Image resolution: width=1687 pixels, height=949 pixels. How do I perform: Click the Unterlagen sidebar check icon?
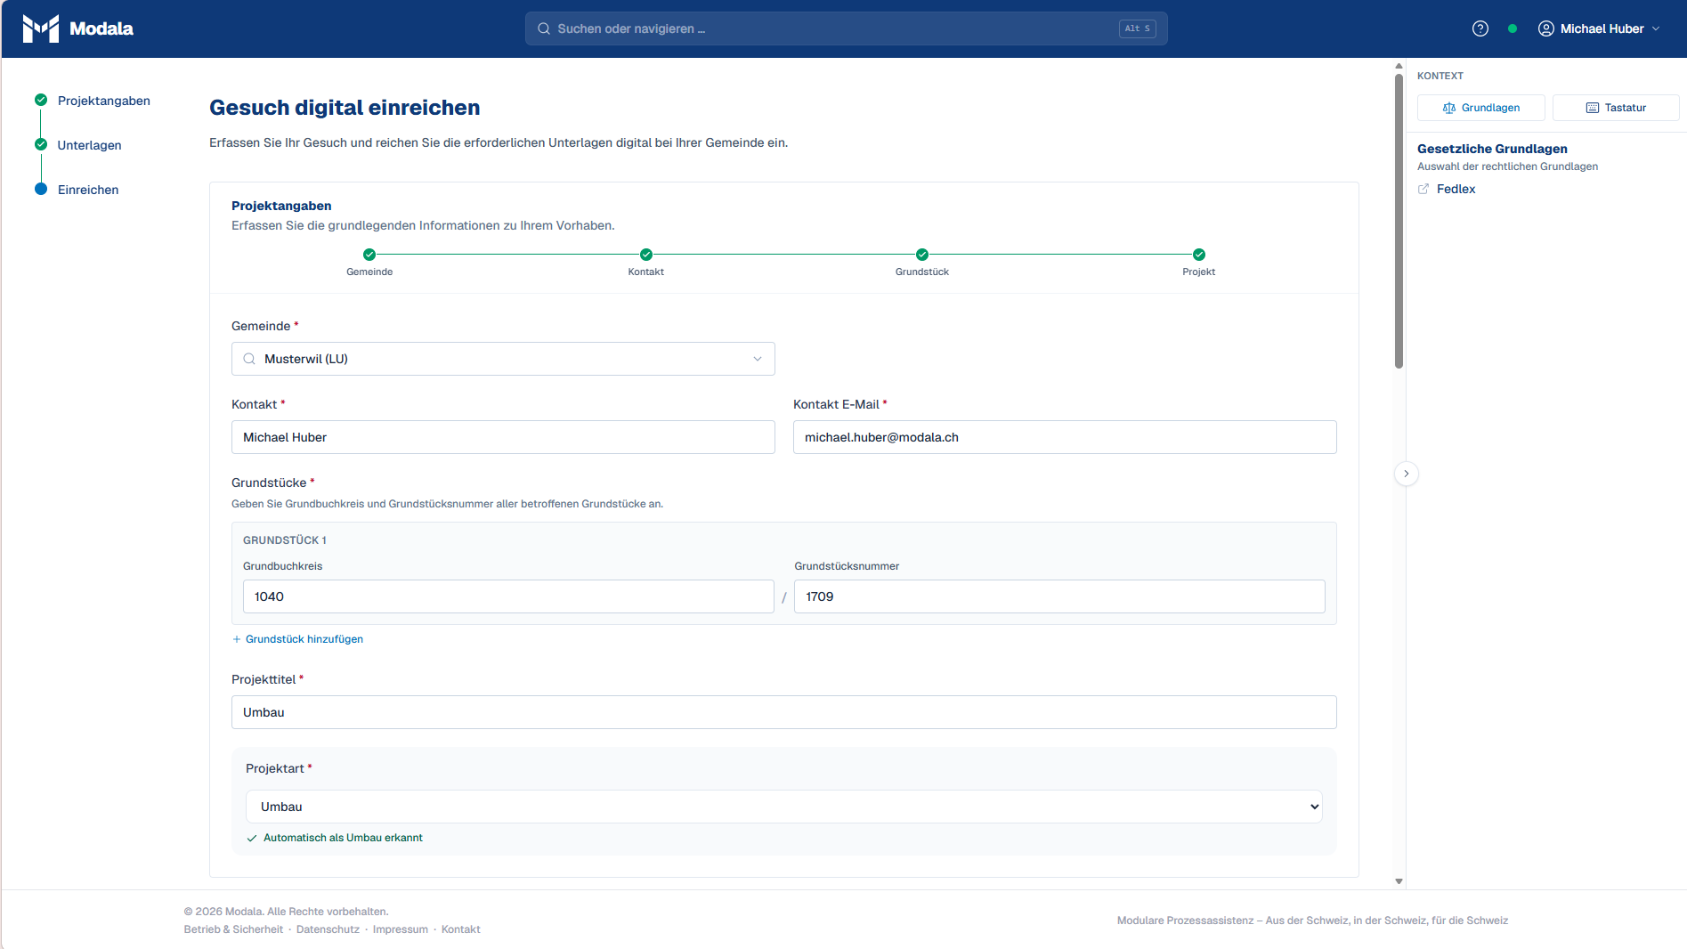pyautogui.click(x=41, y=144)
